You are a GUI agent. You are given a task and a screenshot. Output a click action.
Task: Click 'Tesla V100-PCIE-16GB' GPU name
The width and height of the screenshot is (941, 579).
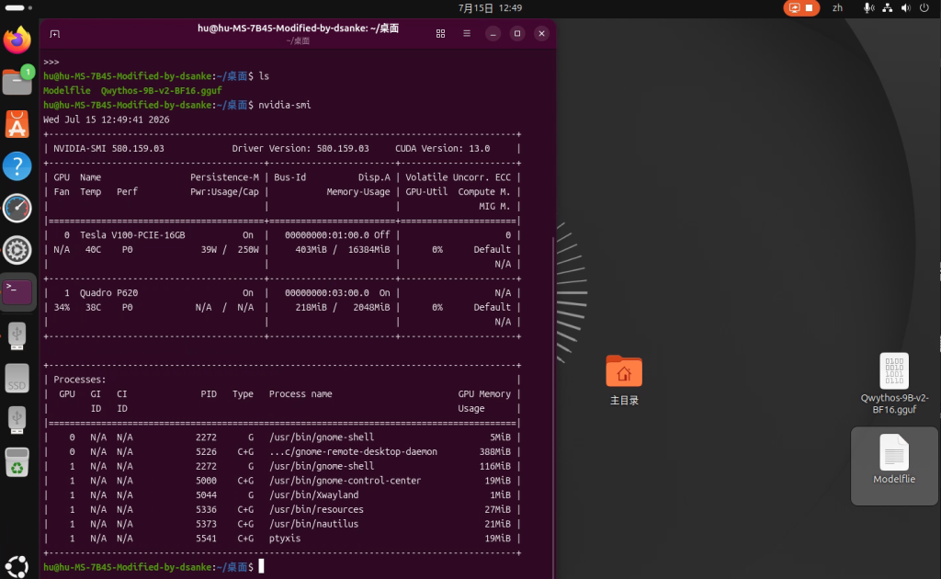coord(132,235)
